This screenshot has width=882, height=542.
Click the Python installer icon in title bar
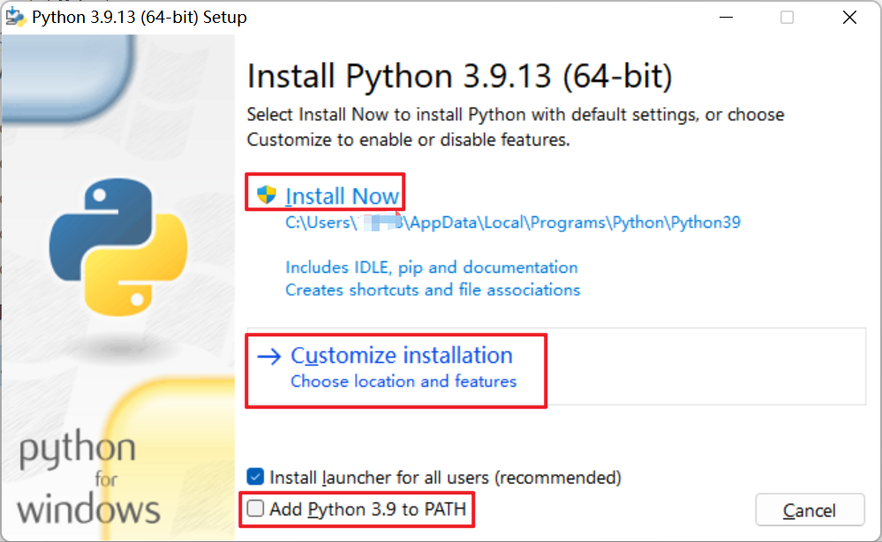[15, 17]
